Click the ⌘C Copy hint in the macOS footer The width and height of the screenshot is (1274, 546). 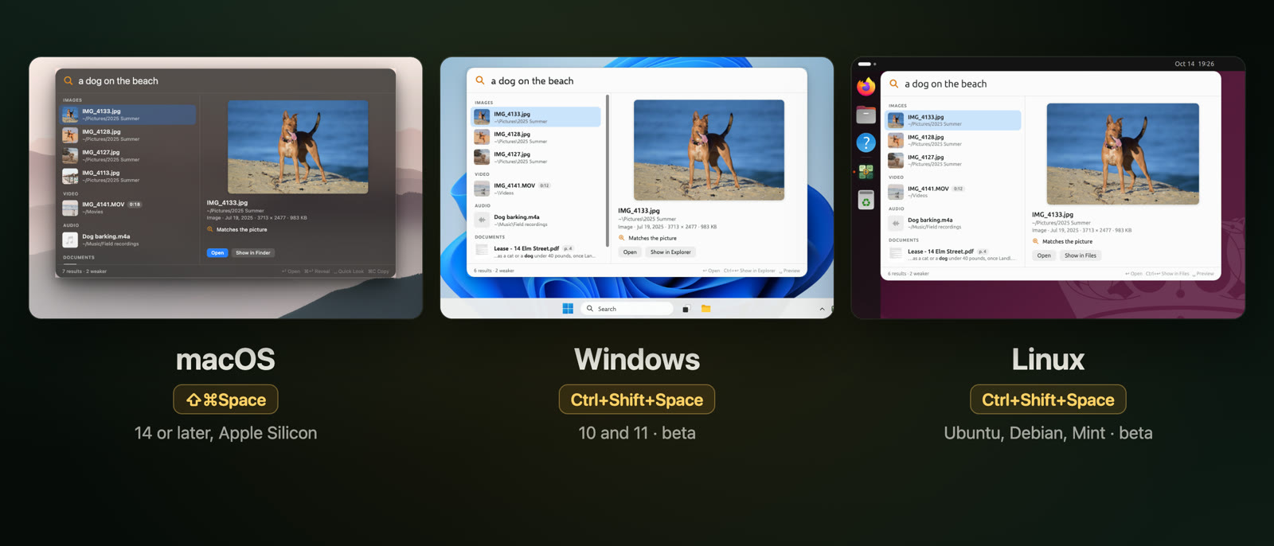coord(378,271)
